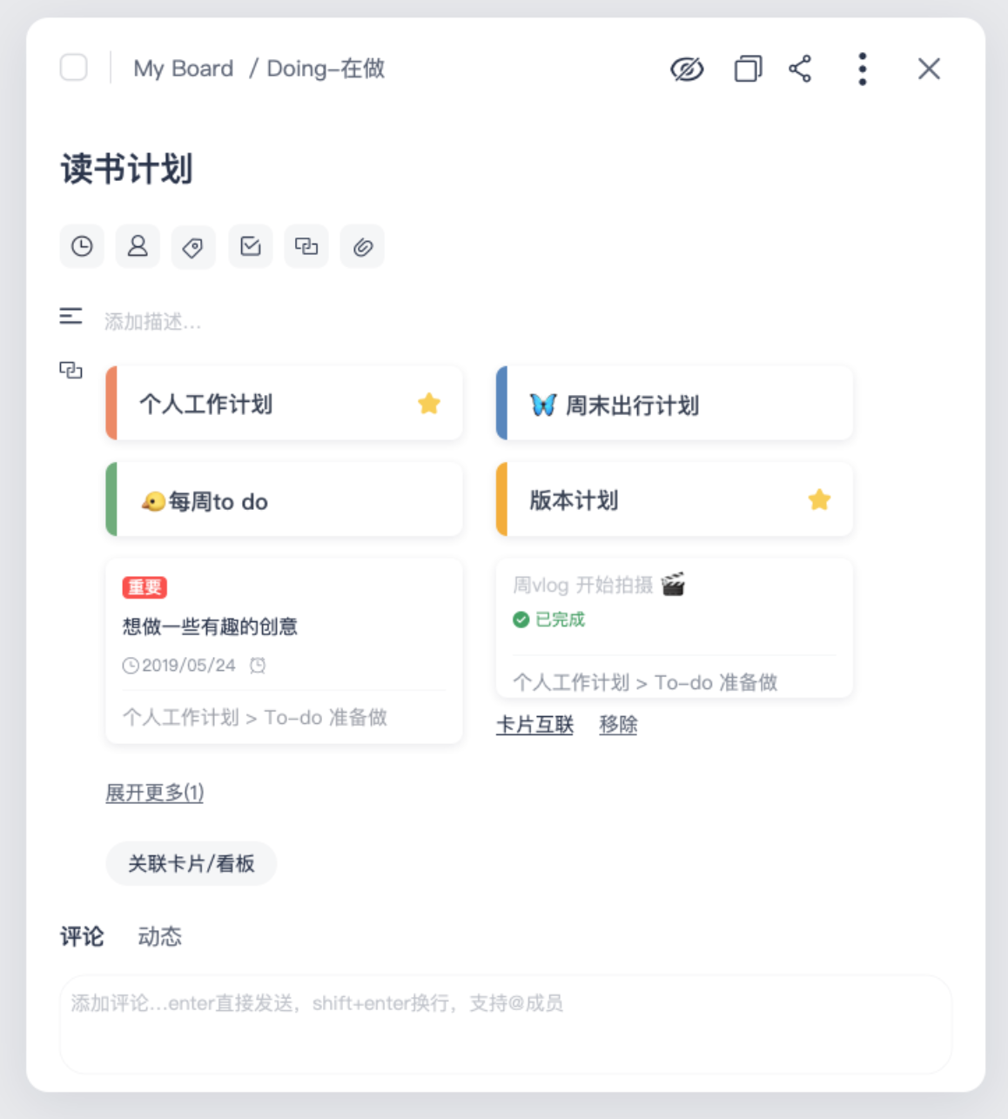The height and width of the screenshot is (1119, 1008).
Task: Switch to the 动态 tab
Action: click(159, 936)
